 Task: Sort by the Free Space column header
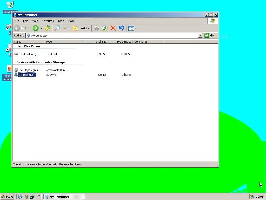pyautogui.click(x=121, y=42)
